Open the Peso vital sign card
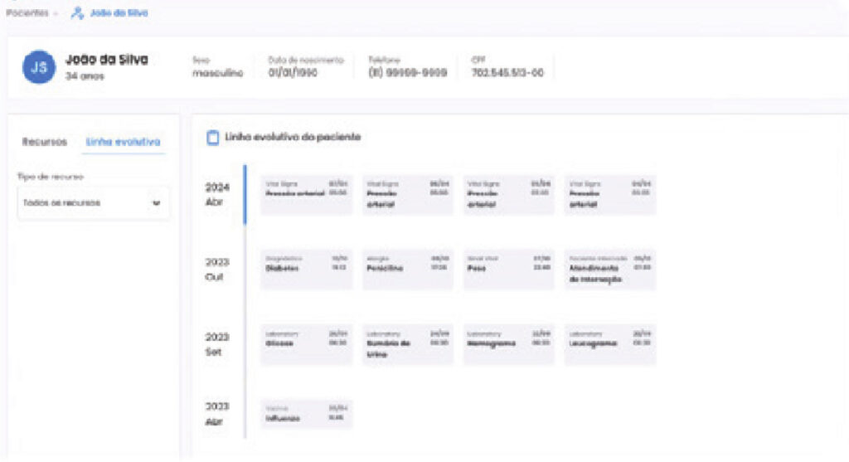The height and width of the screenshot is (462, 849). 508,269
